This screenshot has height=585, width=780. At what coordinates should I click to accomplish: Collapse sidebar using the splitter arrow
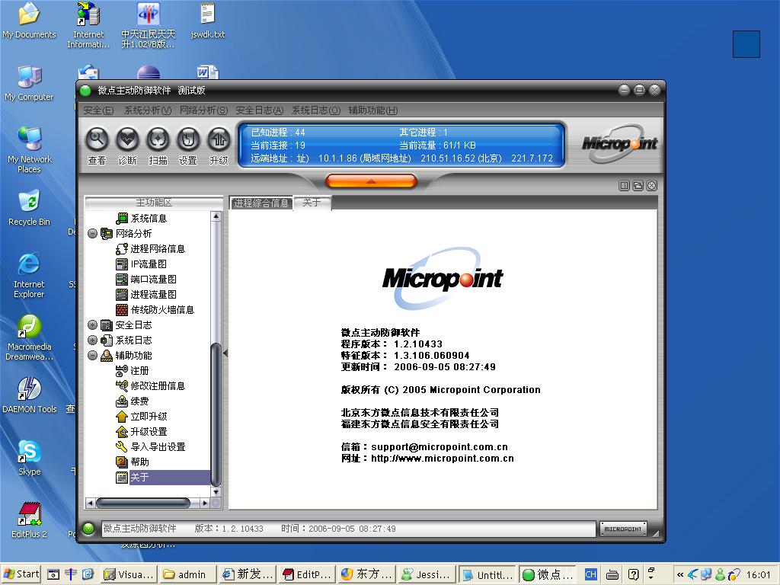pos(225,353)
